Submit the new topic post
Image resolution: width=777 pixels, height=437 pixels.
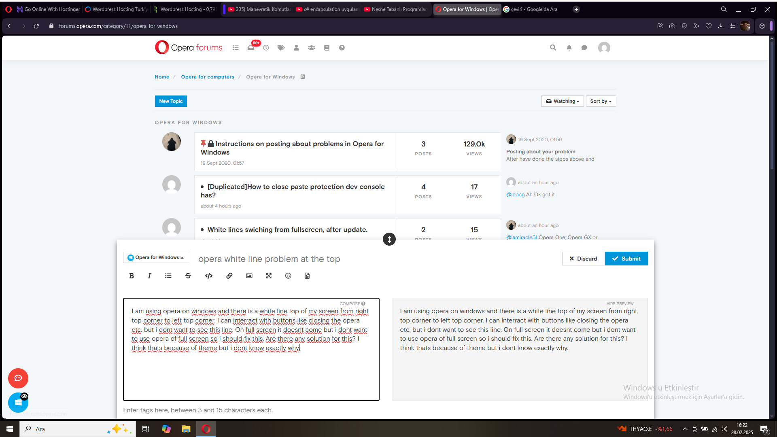tap(626, 259)
